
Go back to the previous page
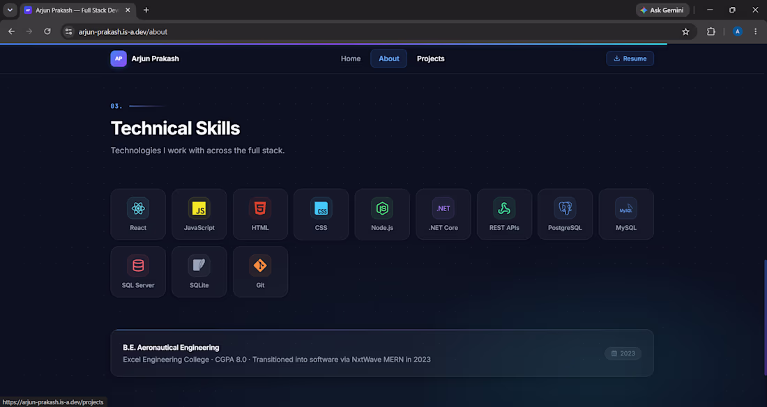click(x=11, y=32)
